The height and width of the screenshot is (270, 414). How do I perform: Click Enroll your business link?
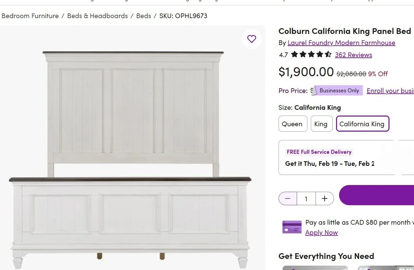point(390,91)
